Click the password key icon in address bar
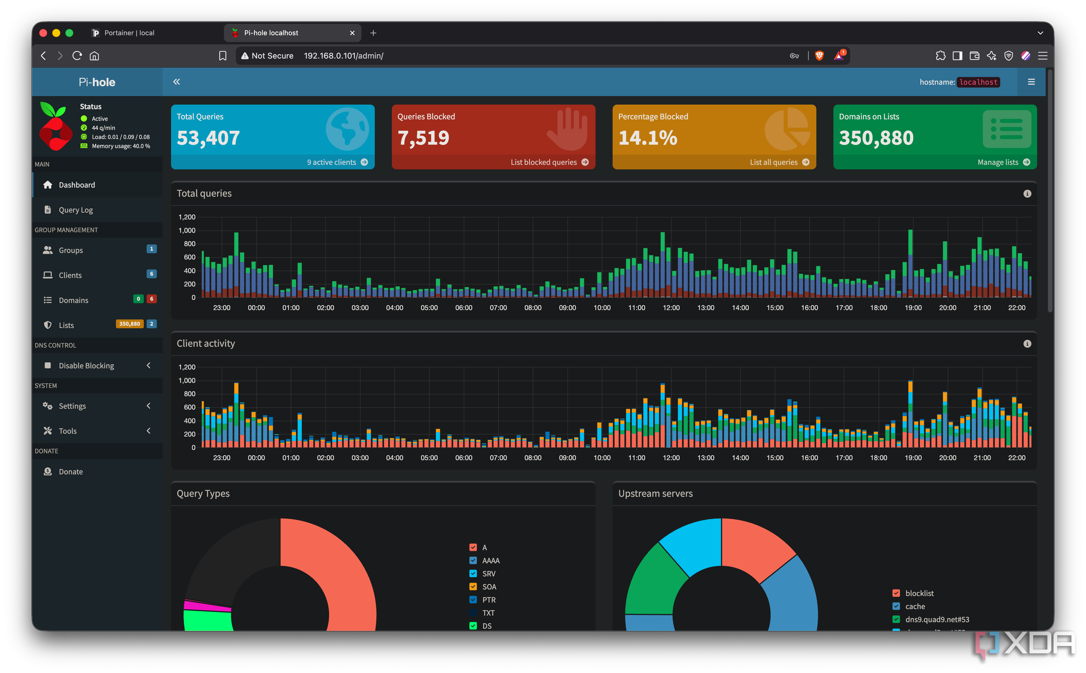This screenshot has width=1086, height=673. 794,56
